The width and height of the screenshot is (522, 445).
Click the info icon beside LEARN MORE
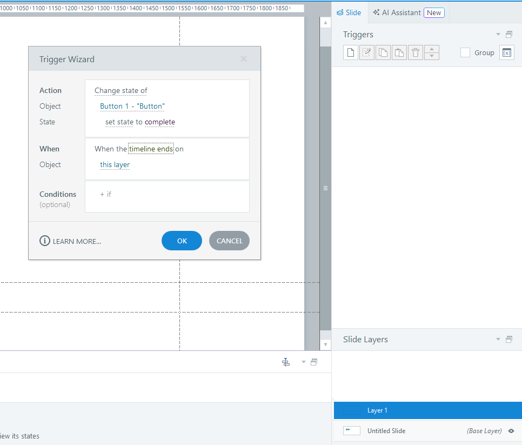pos(45,241)
